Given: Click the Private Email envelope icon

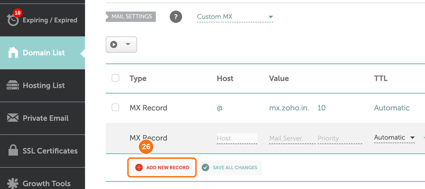Looking at the screenshot, I should [13, 118].
